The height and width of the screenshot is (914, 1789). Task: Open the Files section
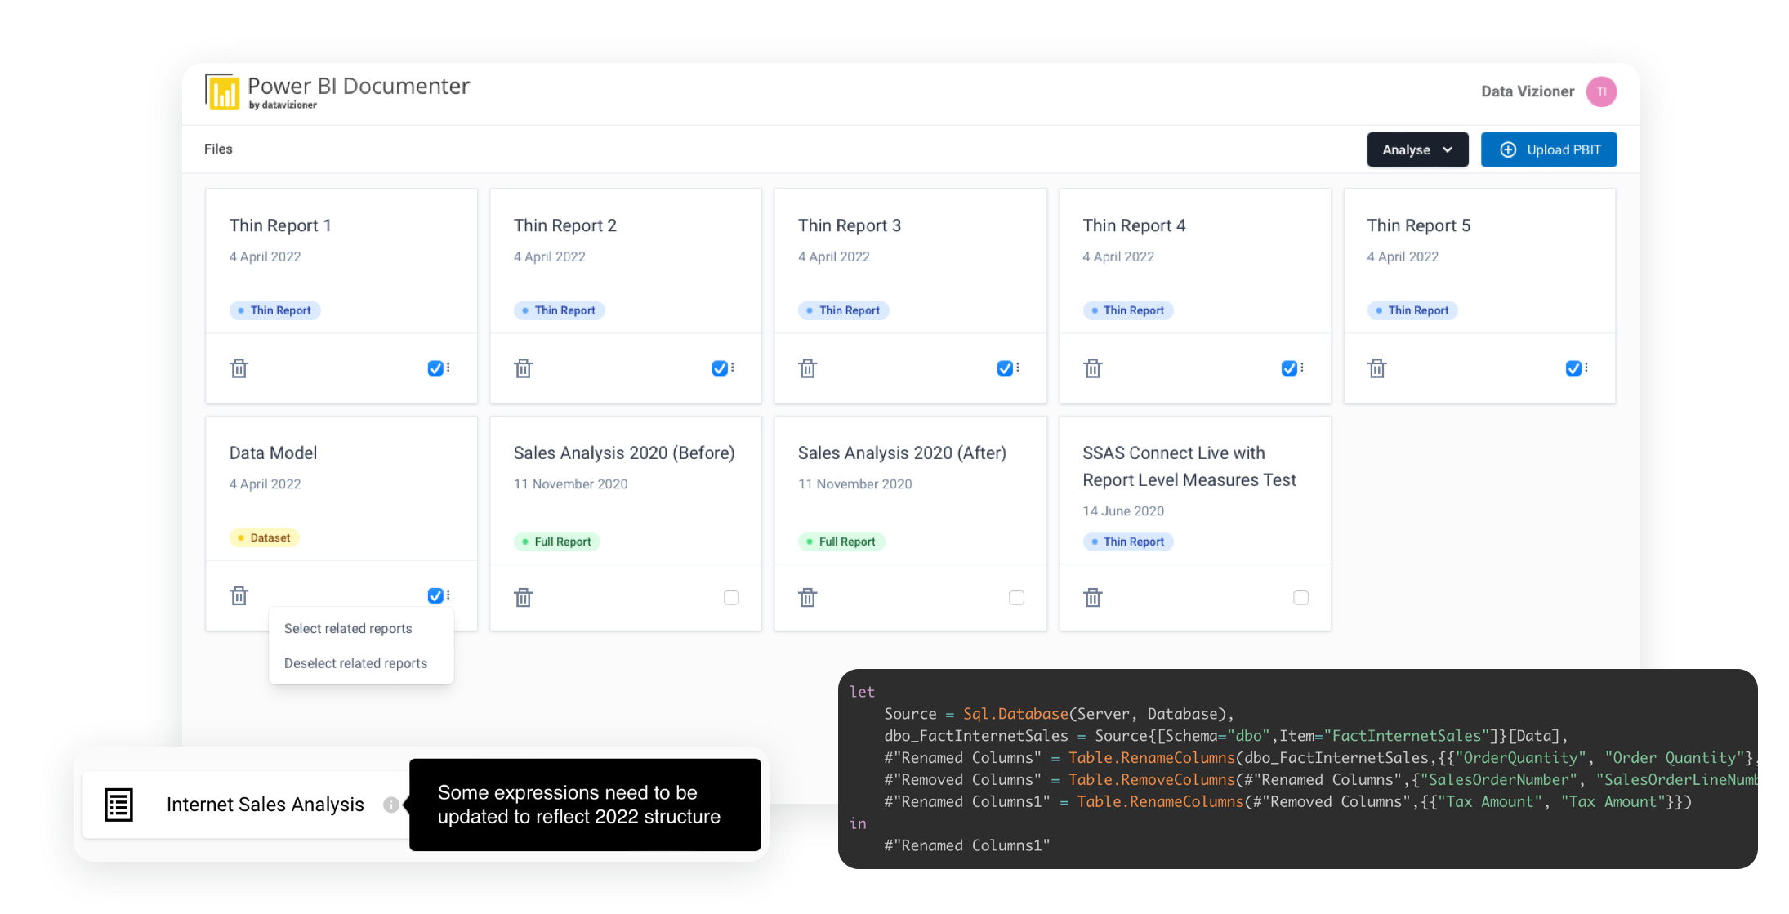(x=217, y=149)
